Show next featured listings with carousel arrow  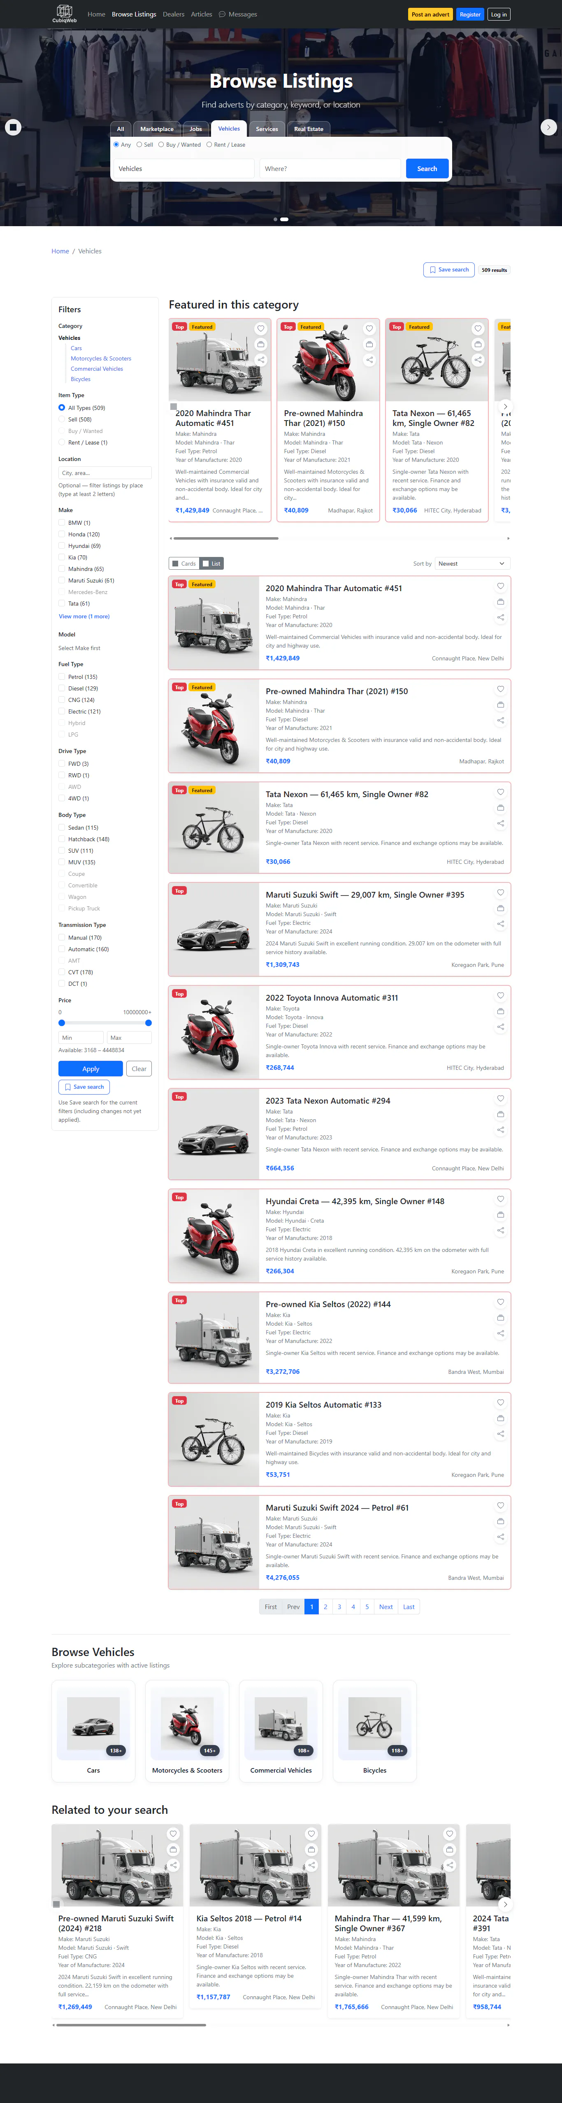tap(505, 407)
